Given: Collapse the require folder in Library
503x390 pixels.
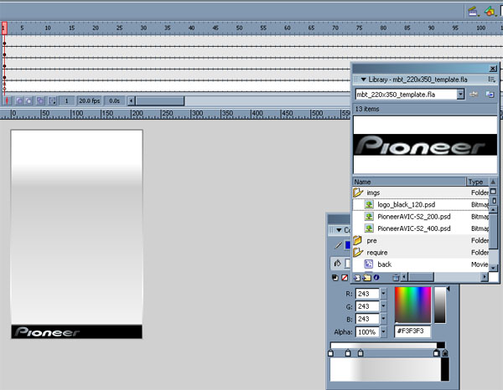Looking at the screenshot, I should pyautogui.click(x=358, y=252).
